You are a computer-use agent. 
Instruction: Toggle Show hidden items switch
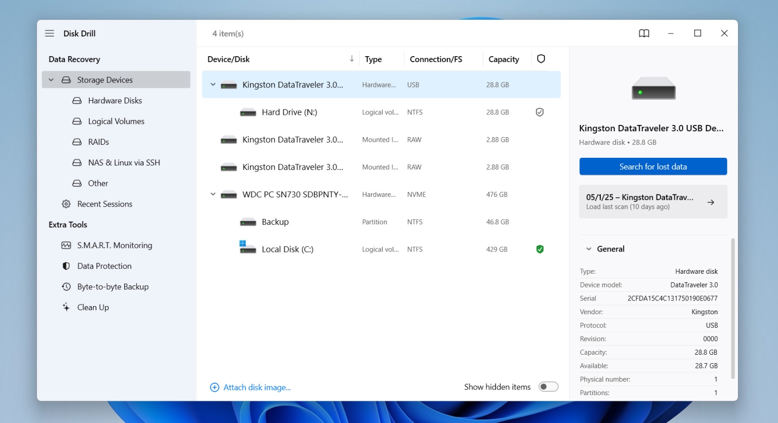coord(548,387)
